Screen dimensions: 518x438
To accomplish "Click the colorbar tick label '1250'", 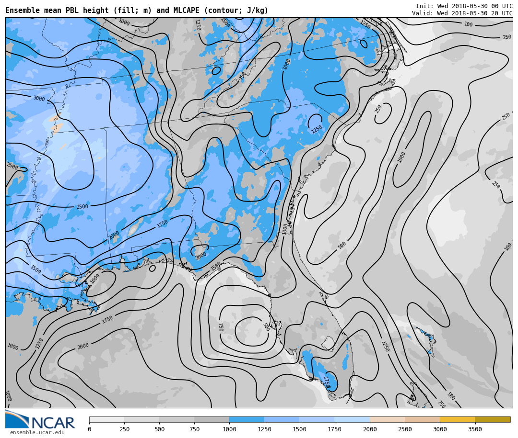I will [x=265, y=429].
